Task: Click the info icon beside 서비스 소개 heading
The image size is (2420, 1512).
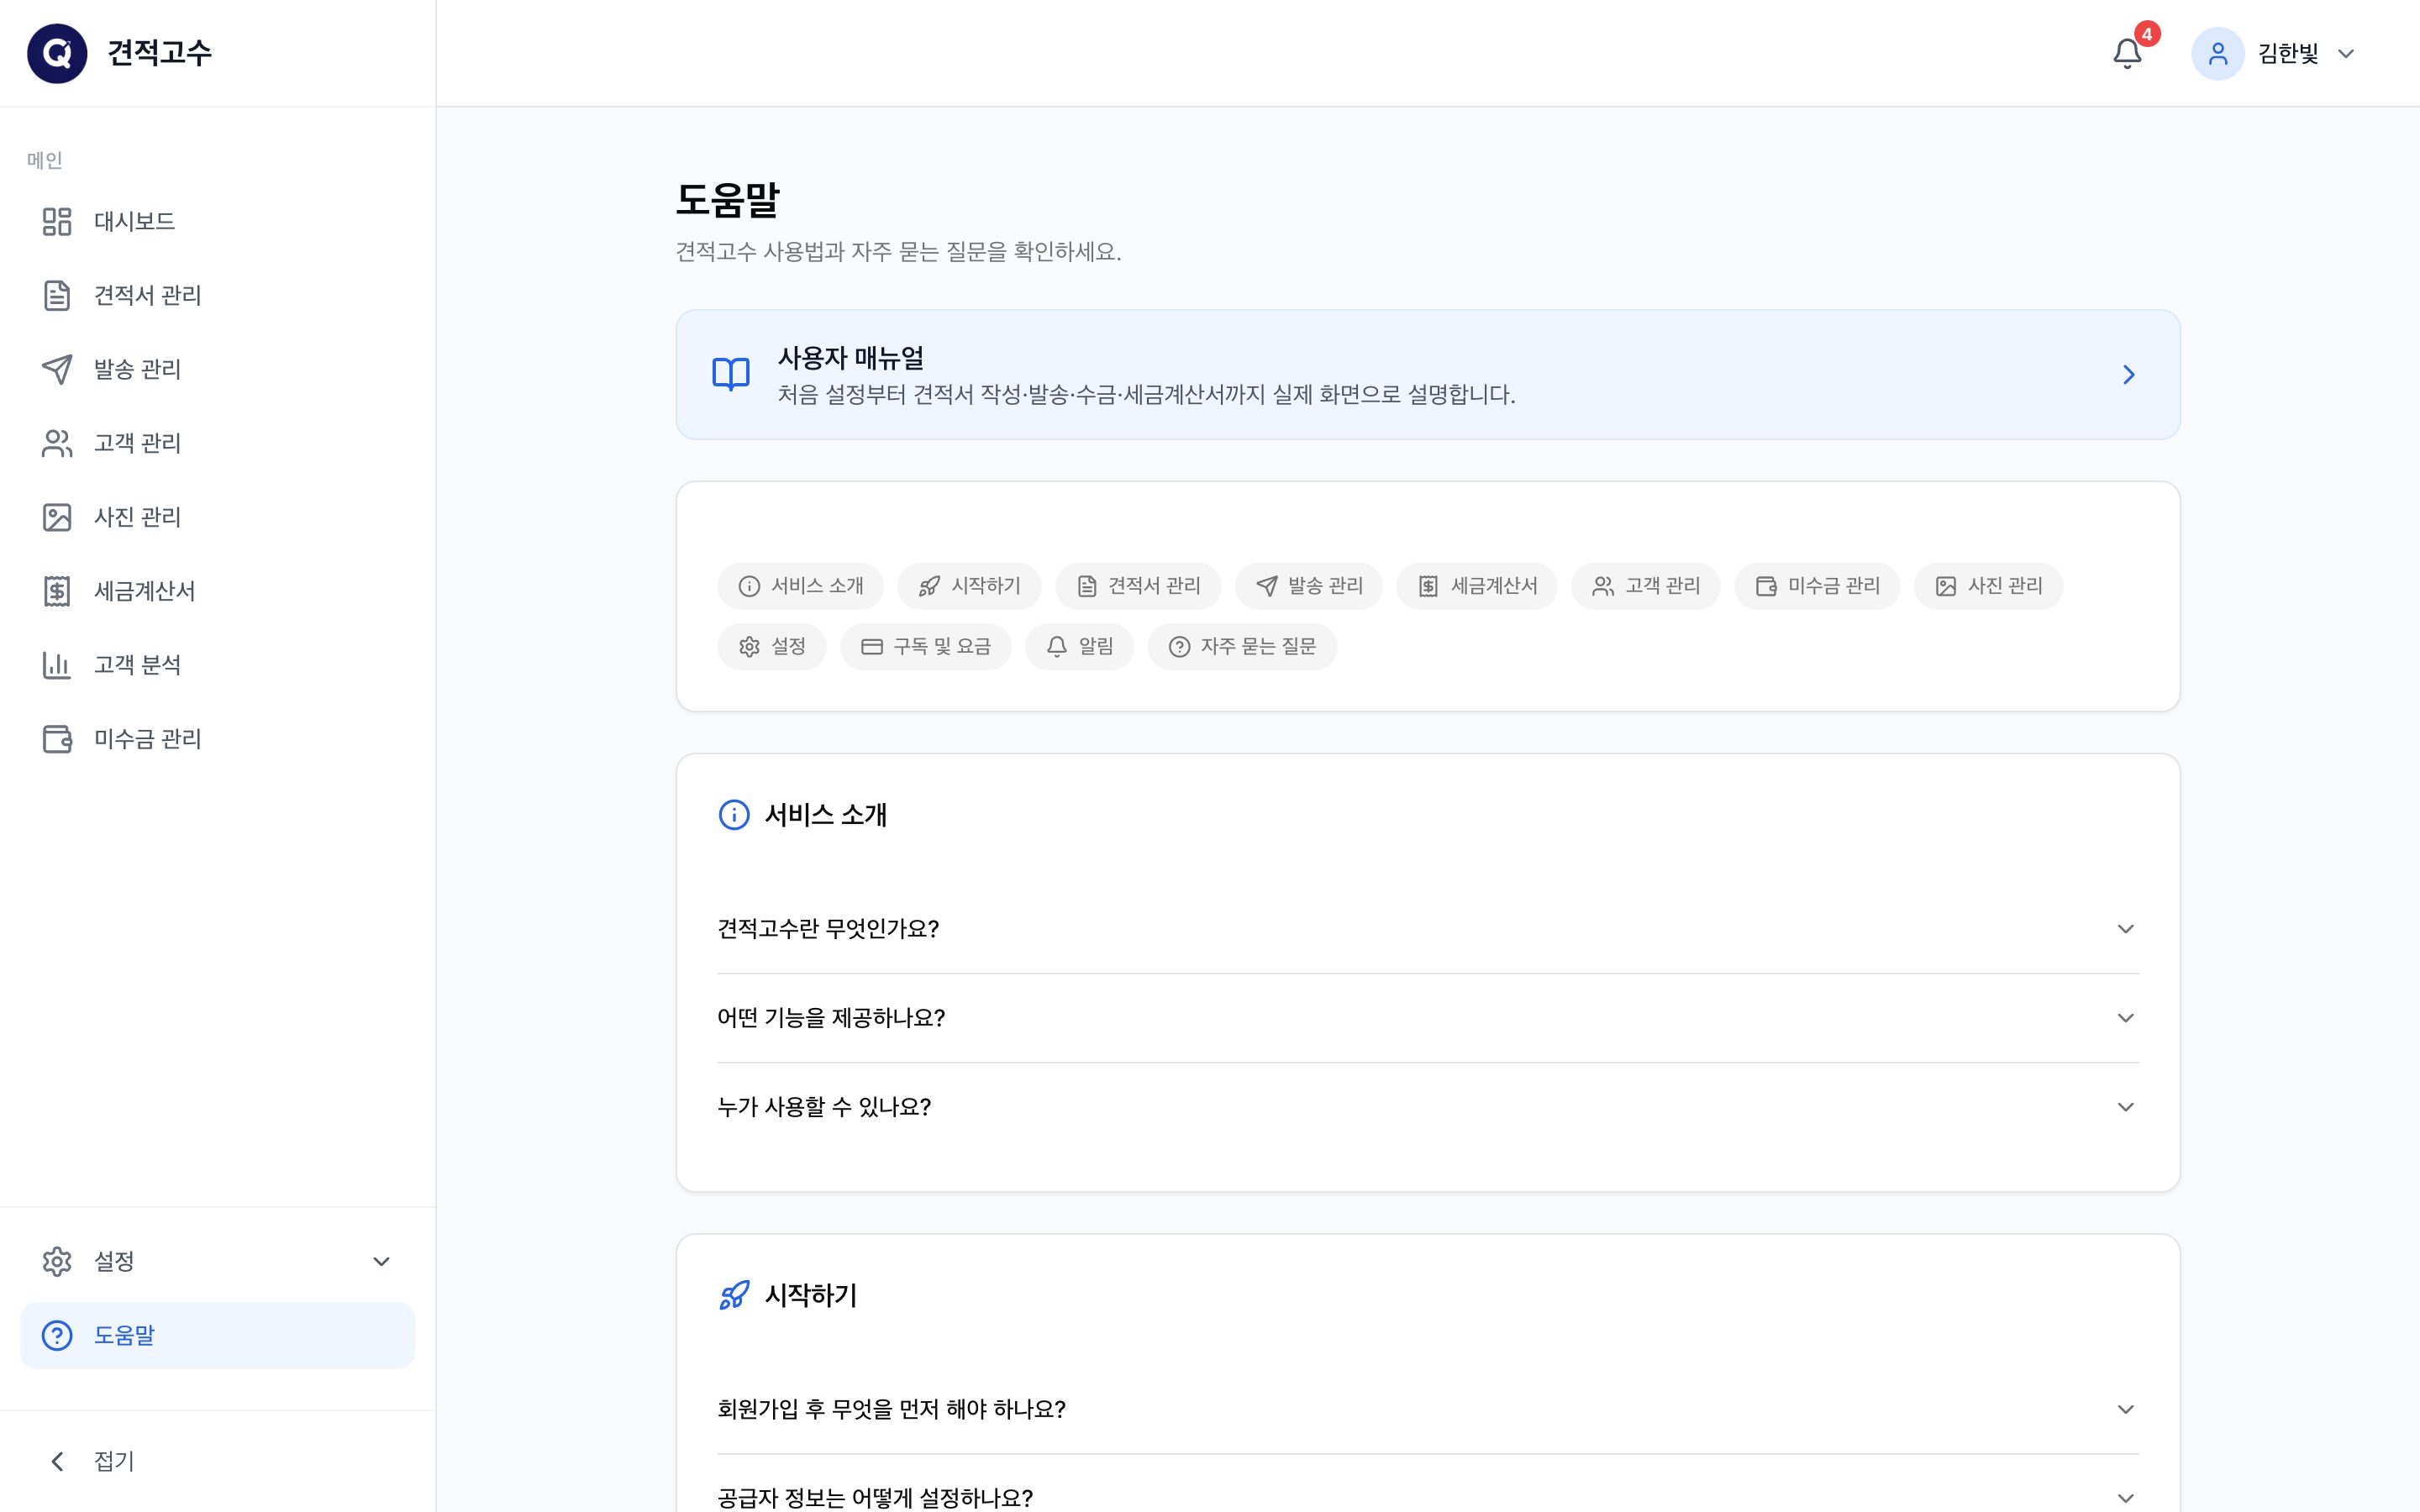Action: pos(734,815)
